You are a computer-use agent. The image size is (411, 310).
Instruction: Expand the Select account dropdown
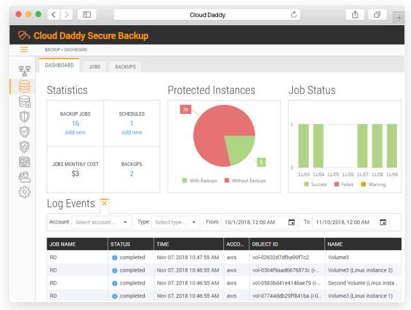102,222
